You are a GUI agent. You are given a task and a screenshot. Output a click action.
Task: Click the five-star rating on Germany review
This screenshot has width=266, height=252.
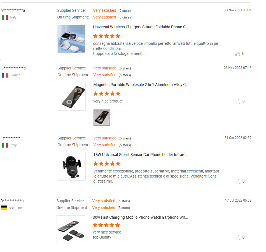click(x=106, y=225)
